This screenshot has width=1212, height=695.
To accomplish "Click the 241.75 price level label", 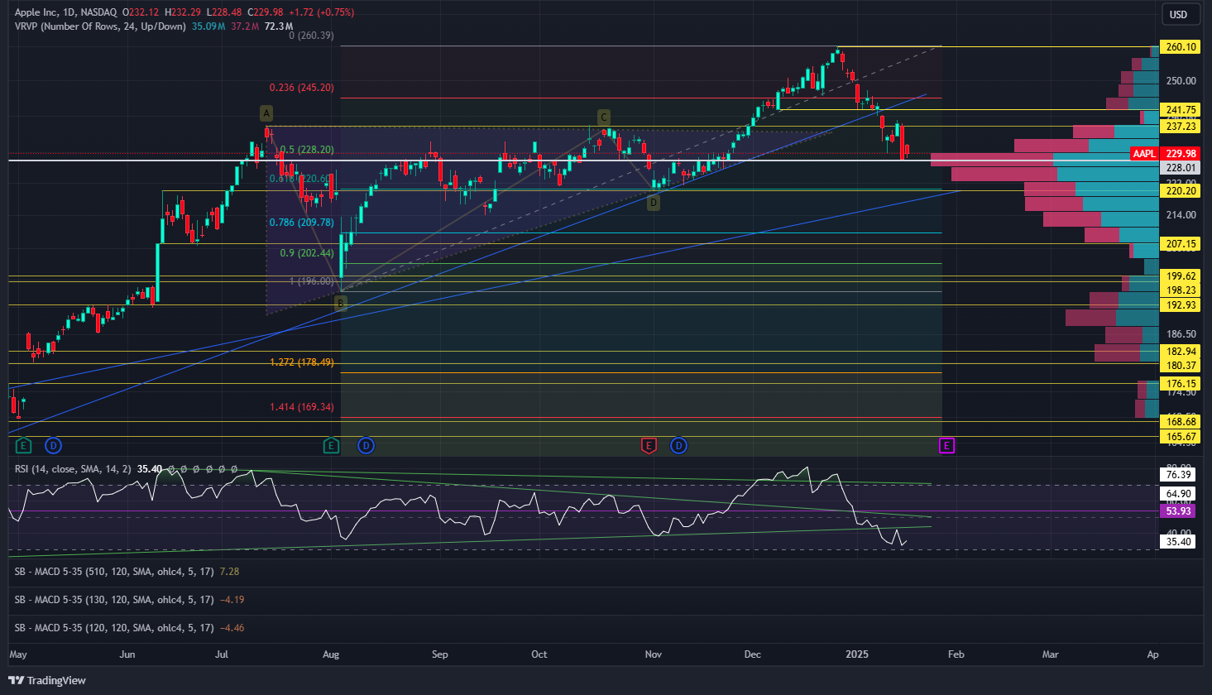I will (x=1181, y=110).
